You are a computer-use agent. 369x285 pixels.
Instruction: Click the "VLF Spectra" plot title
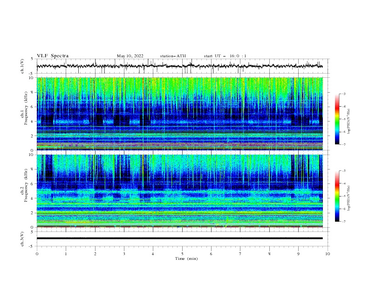pyautogui.click(x=53, y=56)
